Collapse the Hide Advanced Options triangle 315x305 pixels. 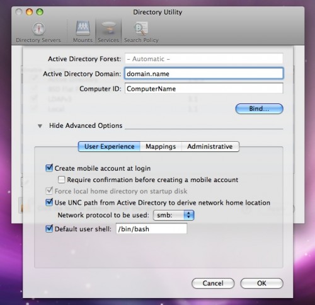click(40, 126)
